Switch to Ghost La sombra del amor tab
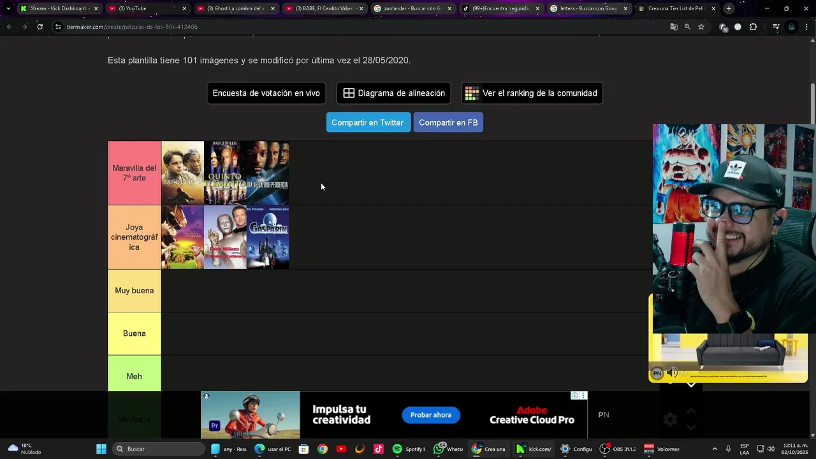 click(x=235, y=8)
